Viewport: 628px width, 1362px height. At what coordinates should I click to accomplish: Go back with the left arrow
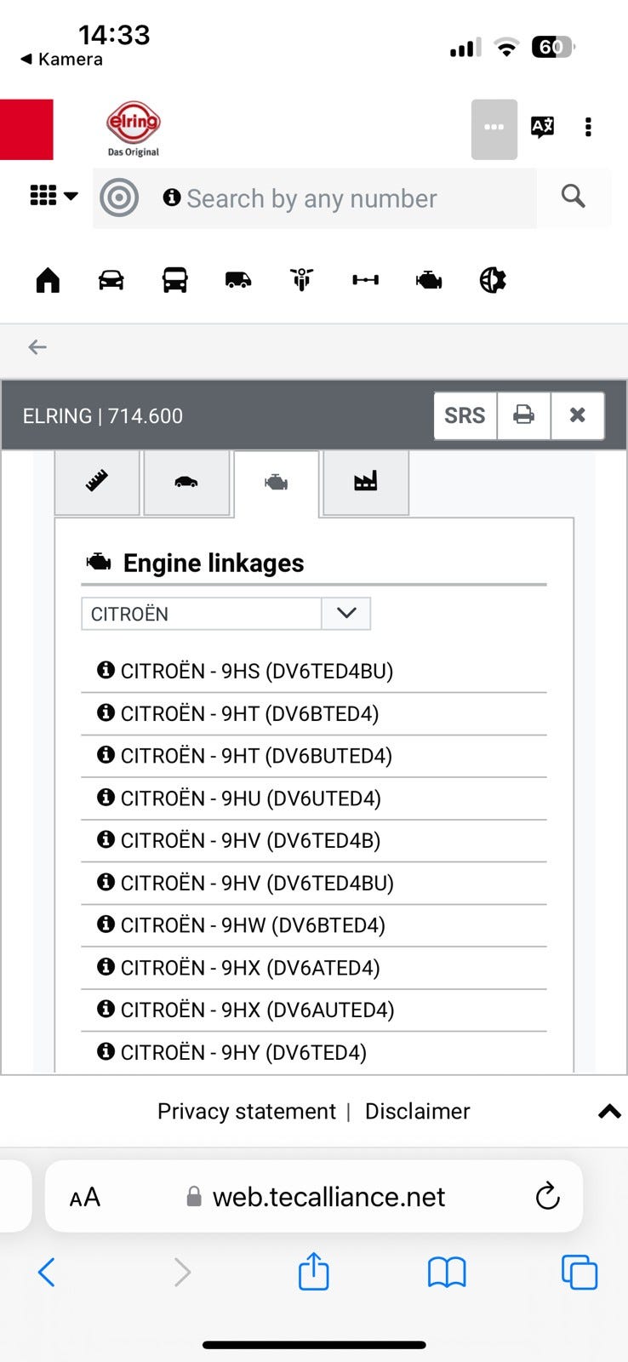(37, 347)
